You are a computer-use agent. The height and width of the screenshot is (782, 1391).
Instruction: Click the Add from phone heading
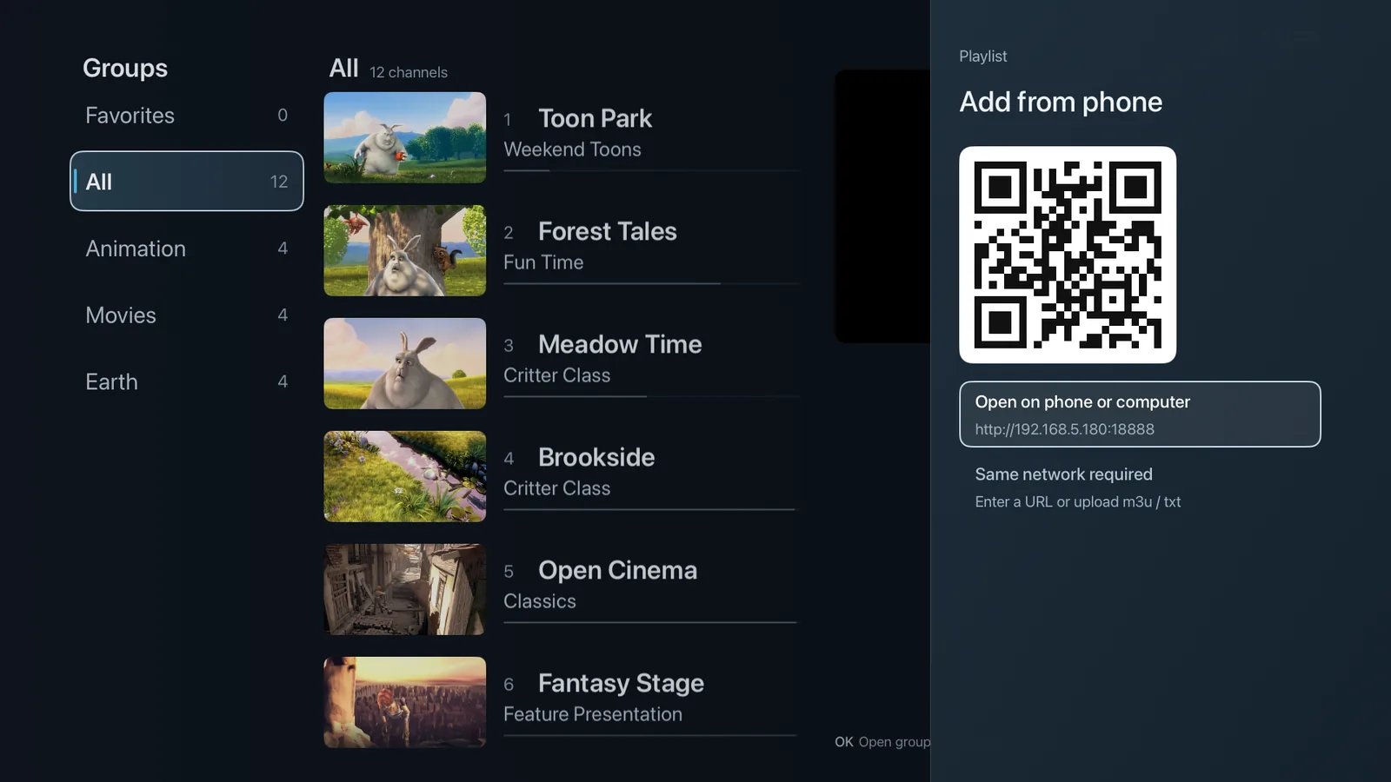click(x=1061, y=102)
